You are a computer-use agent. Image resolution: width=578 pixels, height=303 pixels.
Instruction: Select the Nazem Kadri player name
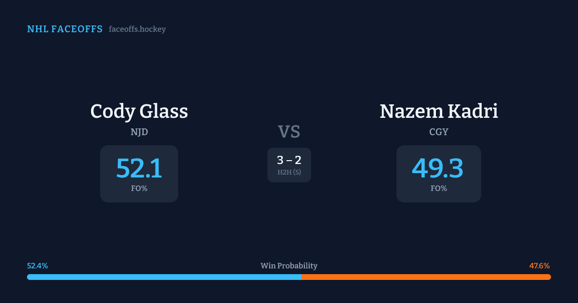(x=439, y=112)
